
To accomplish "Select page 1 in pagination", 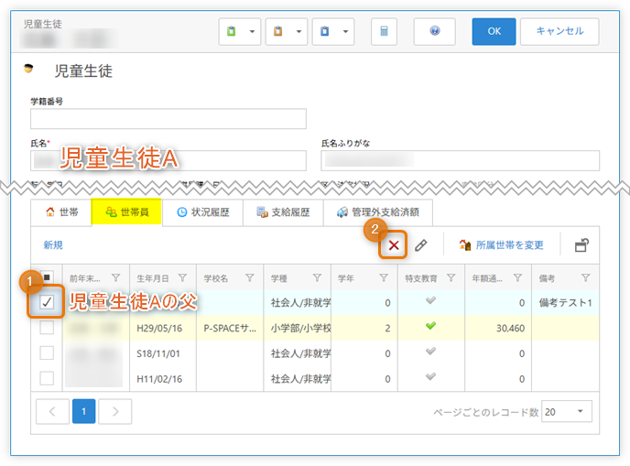I will tap(84, 411).
